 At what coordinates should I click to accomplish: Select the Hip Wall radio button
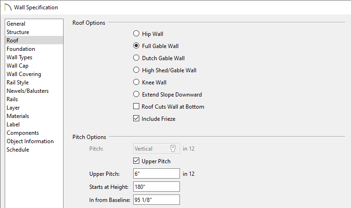136,34
